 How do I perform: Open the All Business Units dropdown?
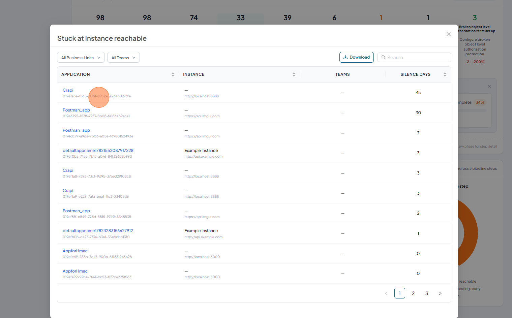click(81, 58)
